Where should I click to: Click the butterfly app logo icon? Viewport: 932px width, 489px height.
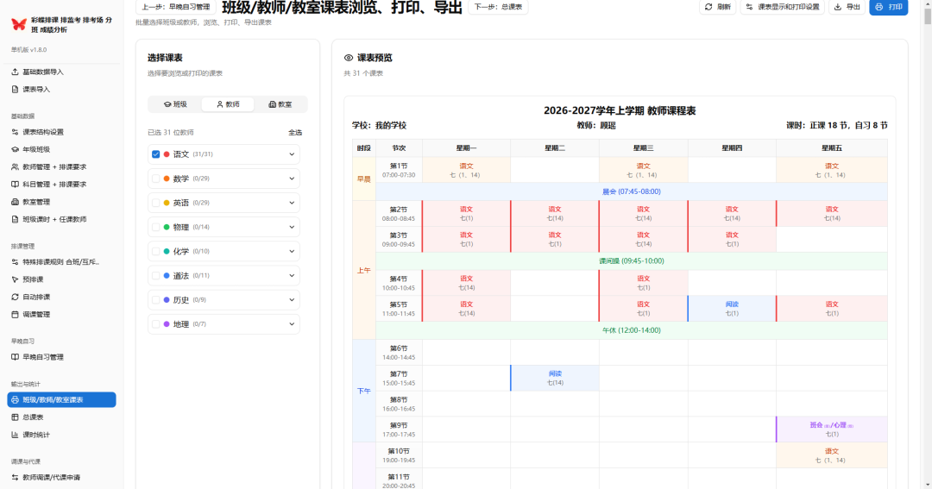click(x=18, y=24)
